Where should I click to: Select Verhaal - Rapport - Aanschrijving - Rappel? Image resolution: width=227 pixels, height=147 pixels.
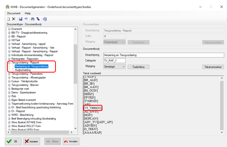[35, 52]
